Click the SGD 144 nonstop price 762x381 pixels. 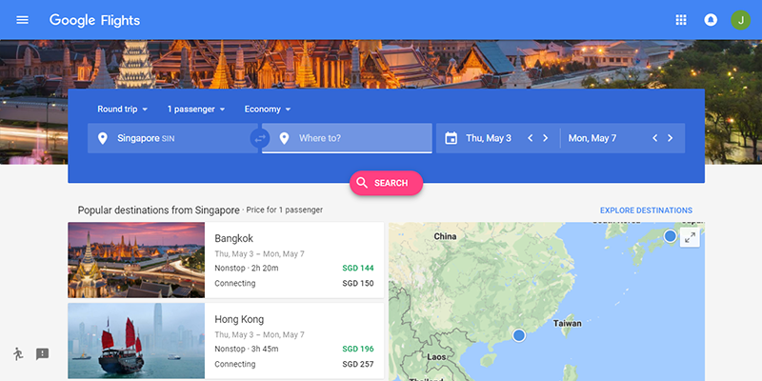point(358,269)
